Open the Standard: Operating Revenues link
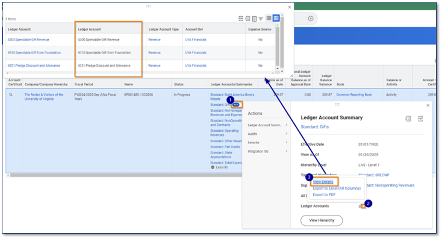 point(225,133)
